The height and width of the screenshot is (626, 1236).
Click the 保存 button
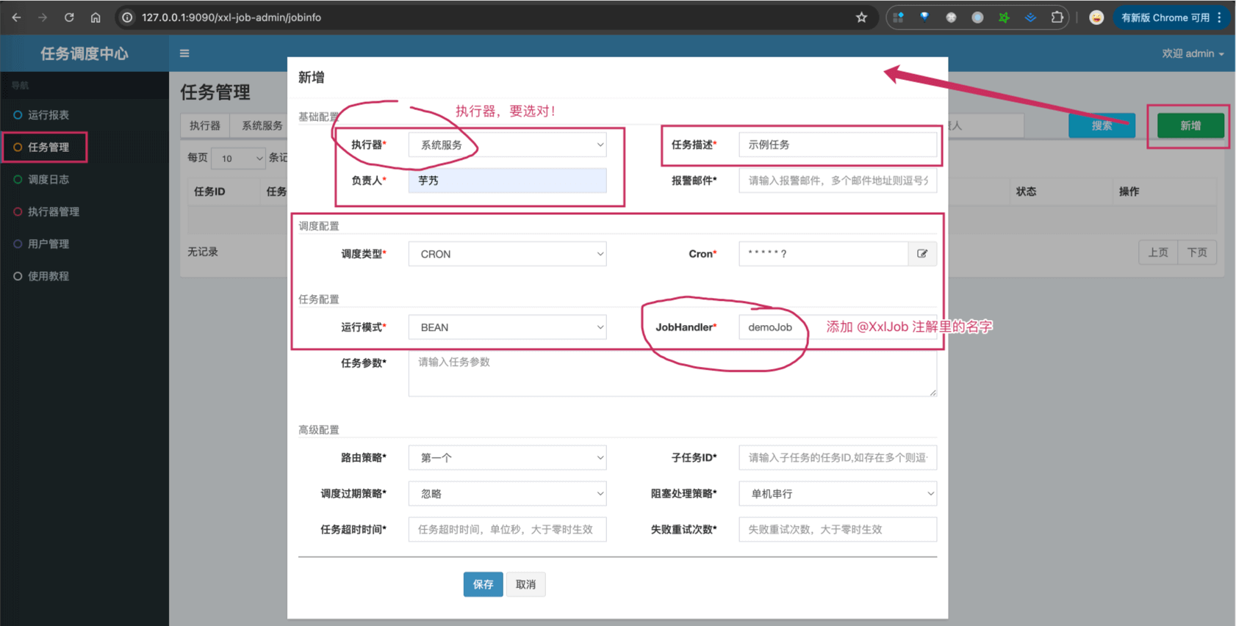click(x=483, y=584)
